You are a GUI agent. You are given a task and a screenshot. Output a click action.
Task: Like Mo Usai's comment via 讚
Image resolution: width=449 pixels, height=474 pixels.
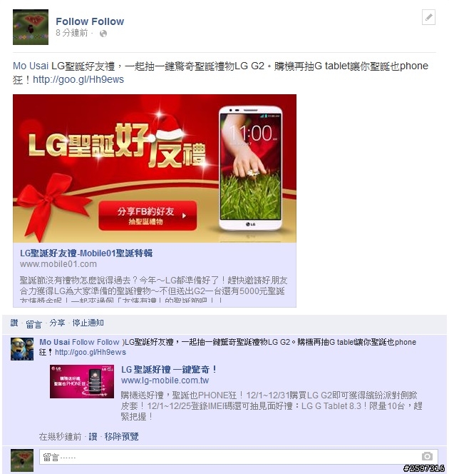[x=93, y=436]
